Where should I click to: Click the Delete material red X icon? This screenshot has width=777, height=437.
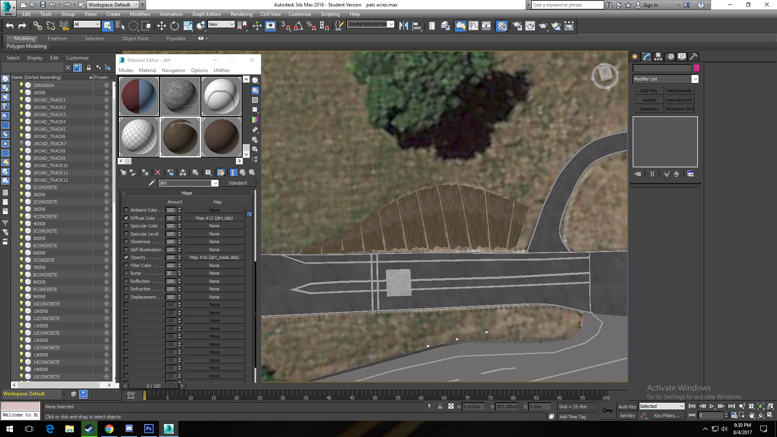pyautogui.click(x=158, y=172)
